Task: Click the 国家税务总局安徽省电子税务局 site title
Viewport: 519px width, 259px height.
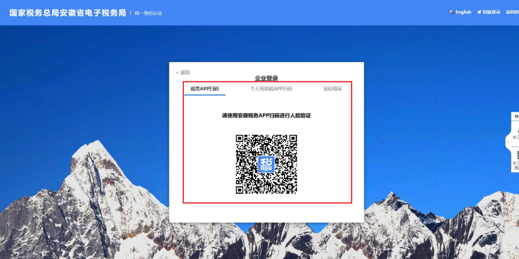Action: pyautogui.click(x=68, y=13)
